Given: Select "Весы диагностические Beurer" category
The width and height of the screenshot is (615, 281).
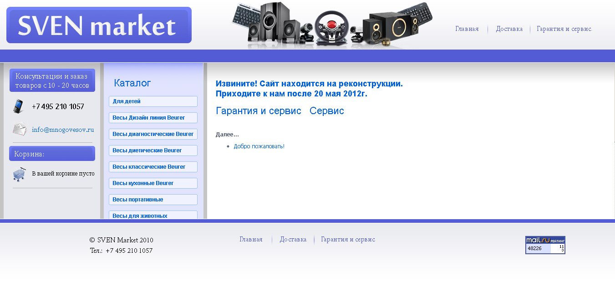Looking at the screenshot, I should pyautogui.click(x=153, y=134).
